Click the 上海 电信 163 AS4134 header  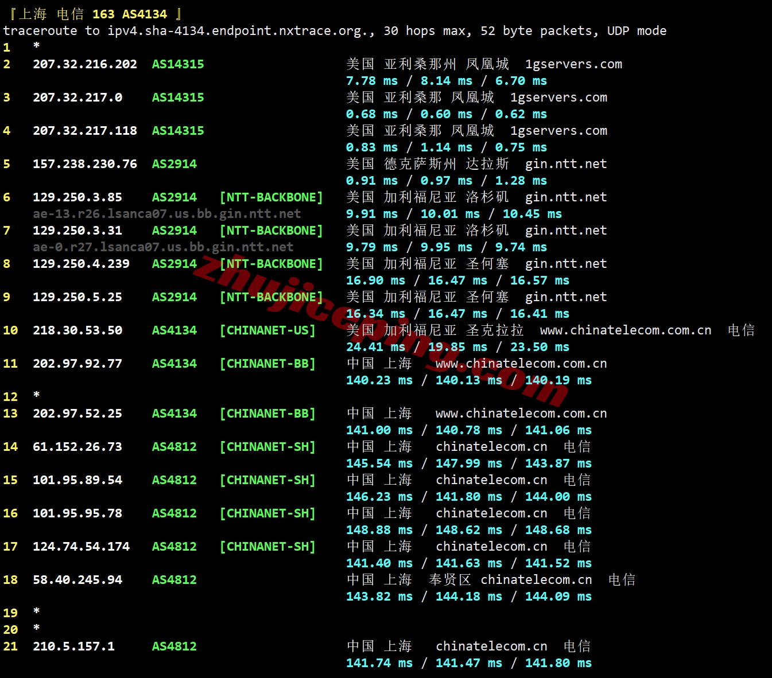[96, 14]
